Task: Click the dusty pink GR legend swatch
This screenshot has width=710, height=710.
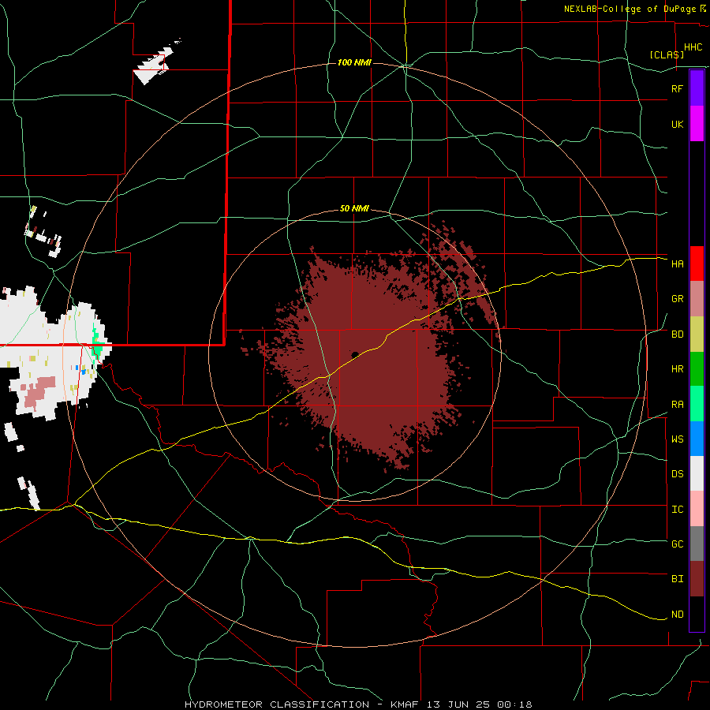Action: coord(697,299)
